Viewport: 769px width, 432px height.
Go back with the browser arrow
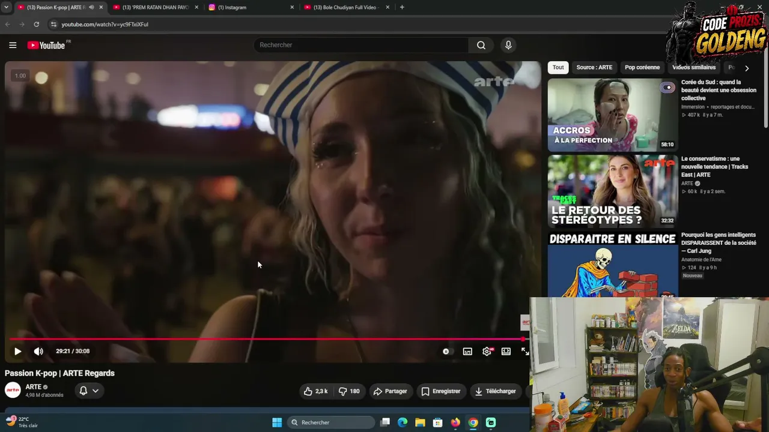(x=8, y=25)
